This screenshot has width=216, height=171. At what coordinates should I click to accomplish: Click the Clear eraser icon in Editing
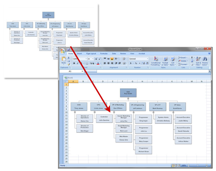[192, 64]
